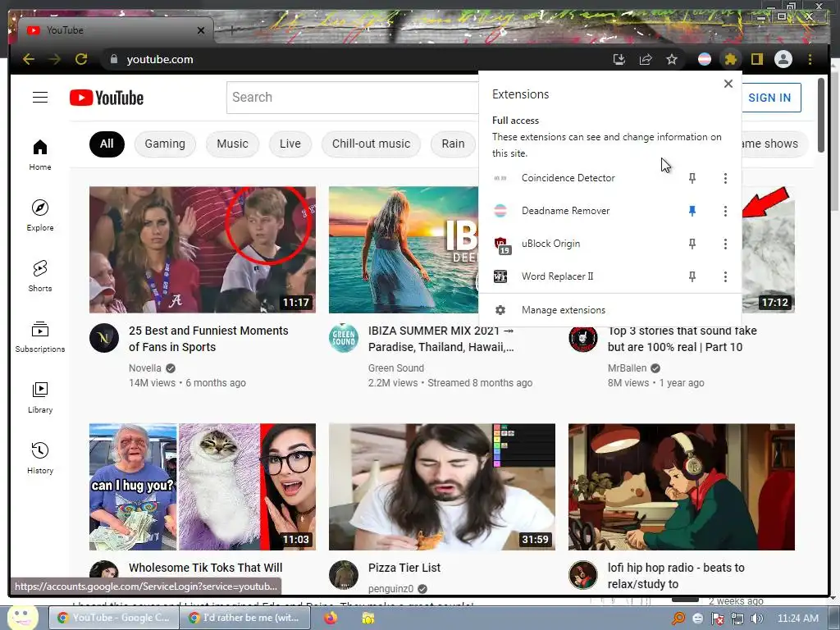The image size is (840, 630).
Task: Open Shorts in the sidebar
Action: [40, 276]
